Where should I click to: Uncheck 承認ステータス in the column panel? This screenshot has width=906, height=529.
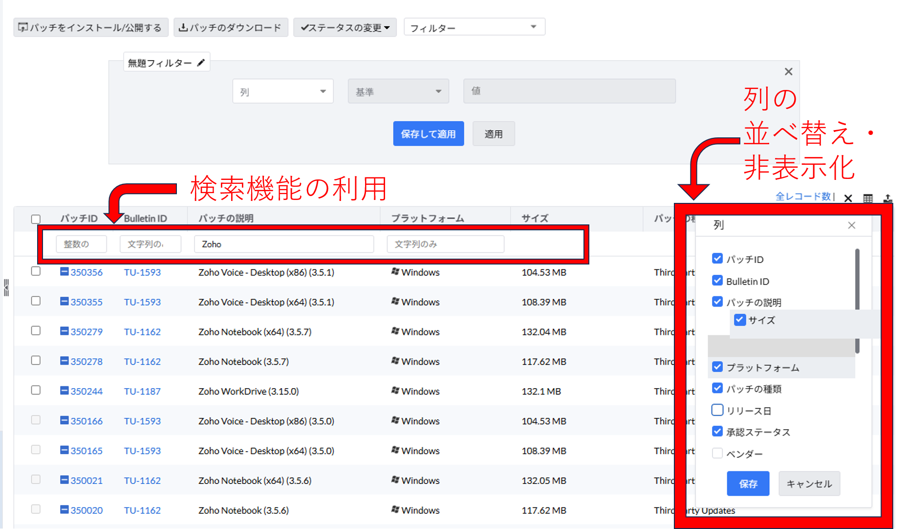[717, 431]
